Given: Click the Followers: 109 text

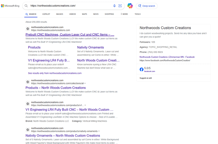Looking at the screenshot, I should (147, 42).
